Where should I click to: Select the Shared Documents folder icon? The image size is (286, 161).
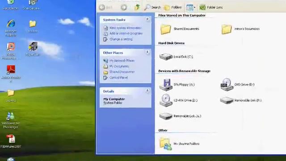(x=166, y=29)
